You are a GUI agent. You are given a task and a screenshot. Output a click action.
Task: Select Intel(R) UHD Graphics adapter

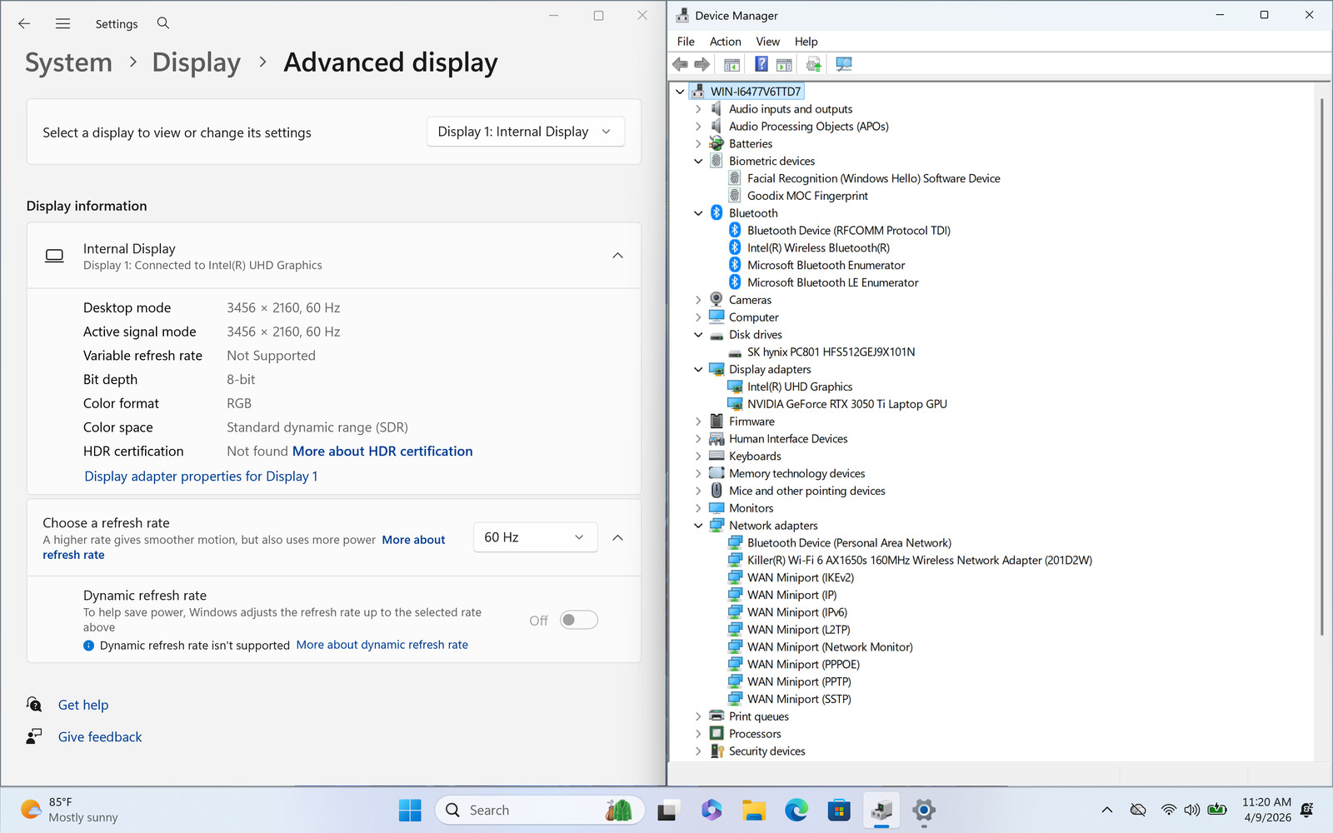[x=799, y=387]
